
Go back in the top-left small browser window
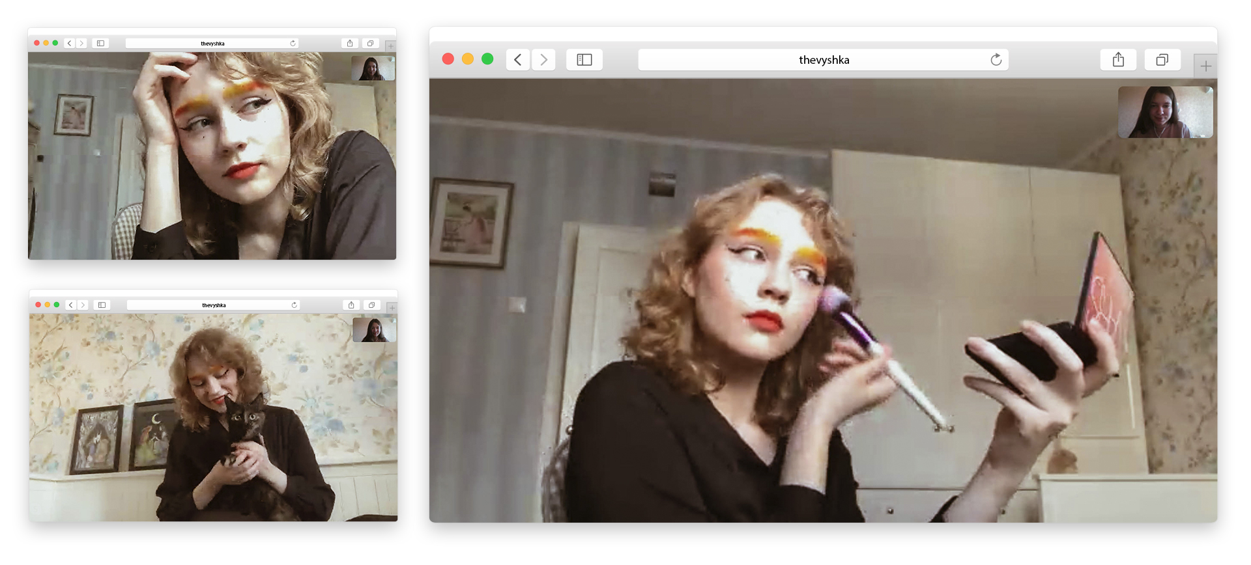pos(70,44)
